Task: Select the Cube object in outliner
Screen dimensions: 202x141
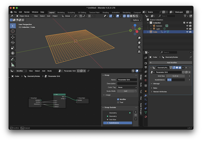Action: [155, 32]
